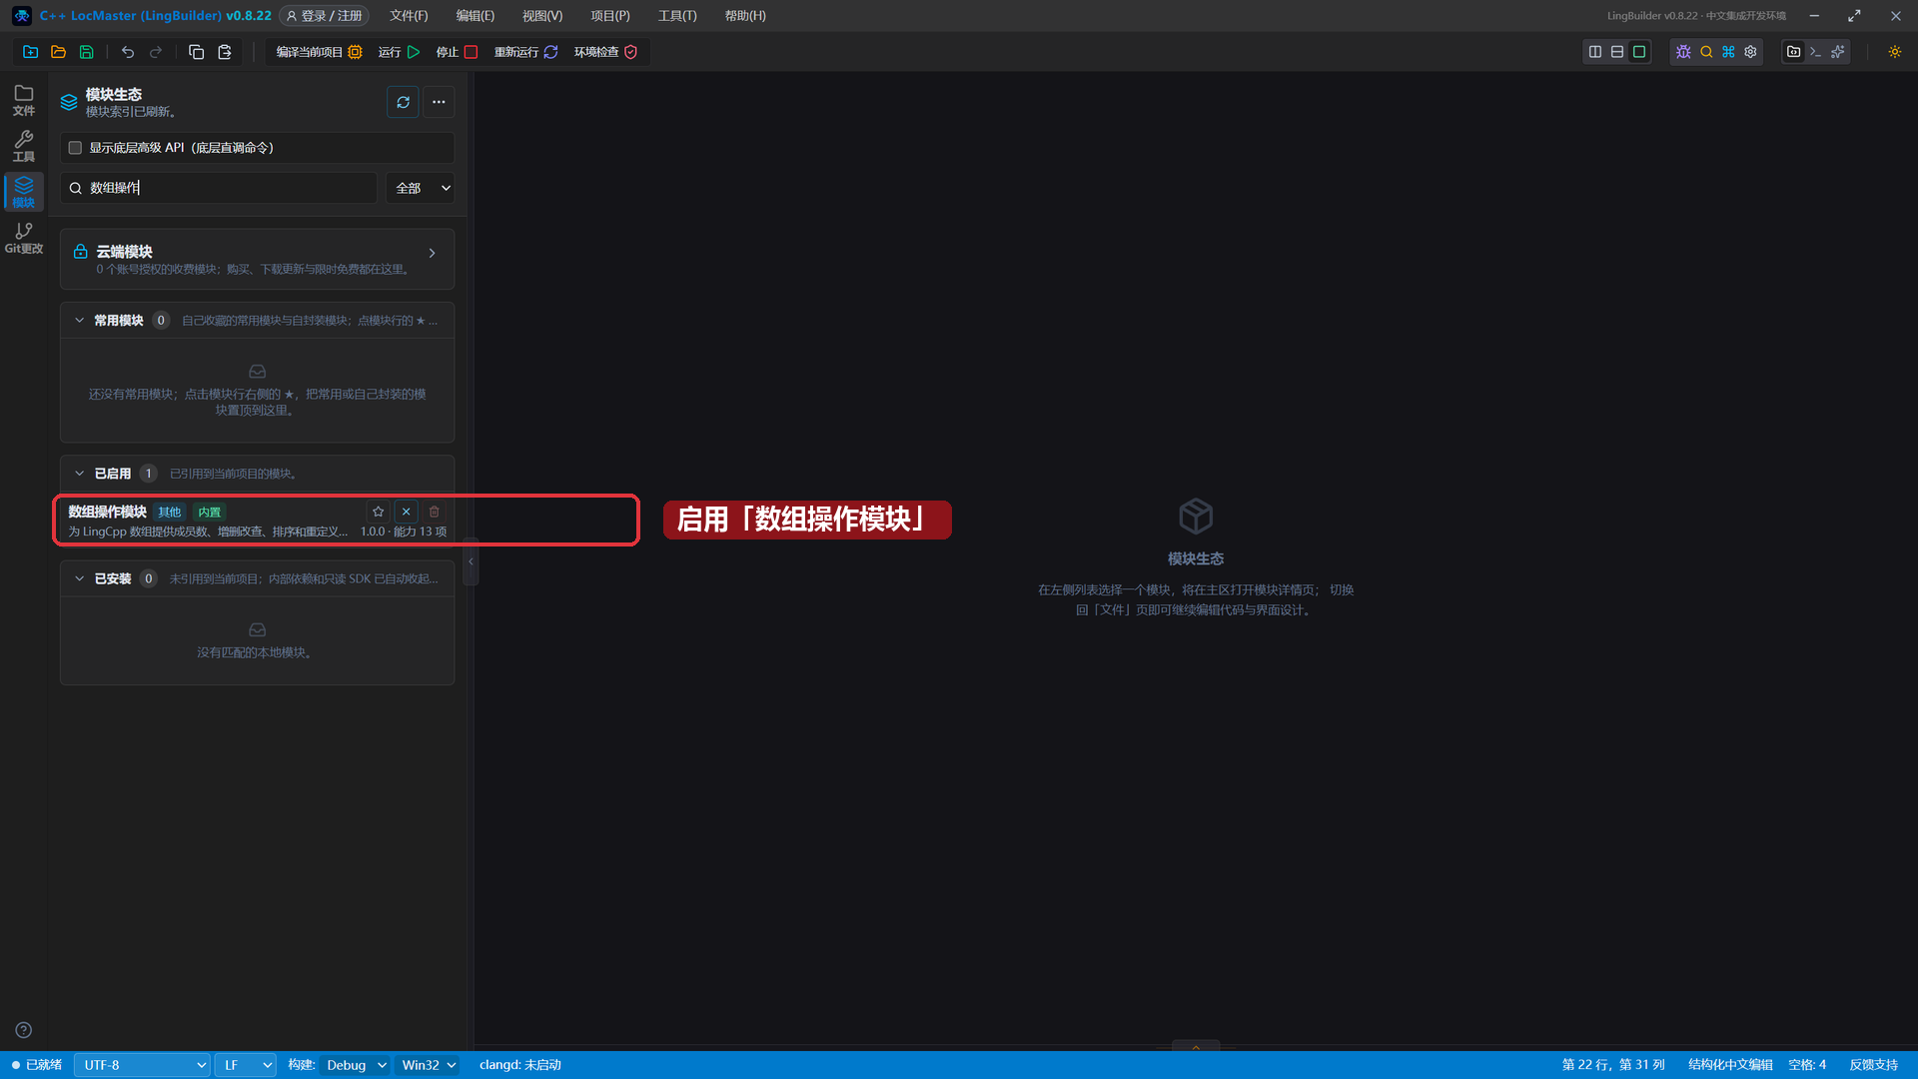The height and width of the screenshot is (1079, 1918).
Task: Star the 数组操作模块 as favorite
Action: click(378, 512)
